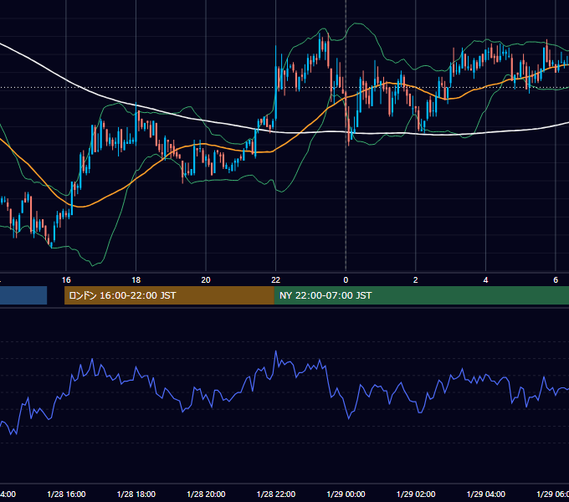Select the ロンドン 16:00-22:00 JST session bar
The image size is (569, 502).
coord(169,295)
